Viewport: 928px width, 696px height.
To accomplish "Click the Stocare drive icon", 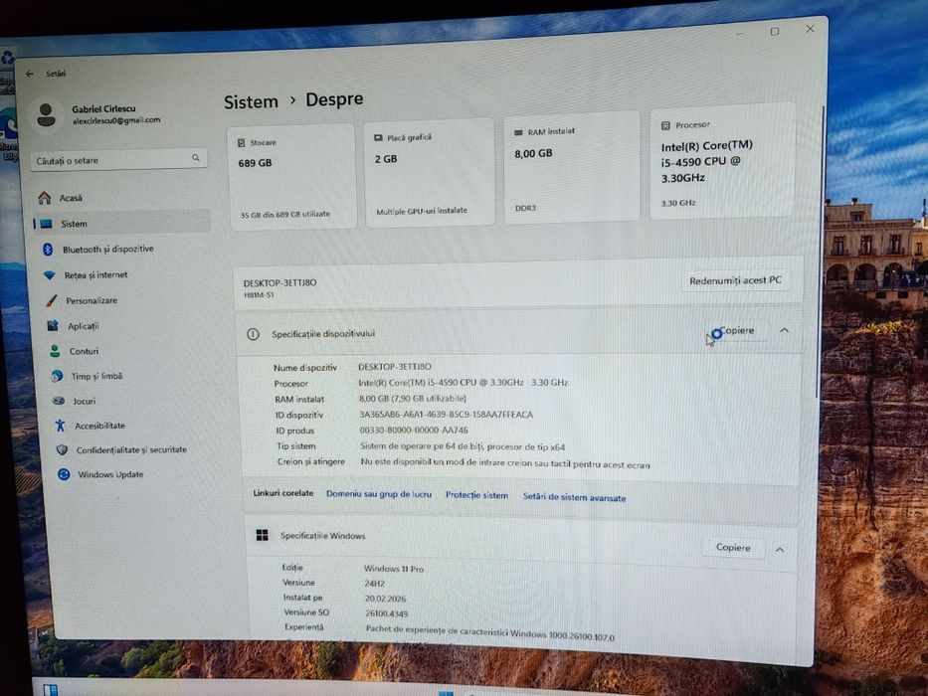I will tap(241, 142).
